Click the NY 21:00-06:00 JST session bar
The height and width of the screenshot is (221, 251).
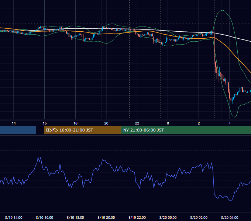(186, 130)
